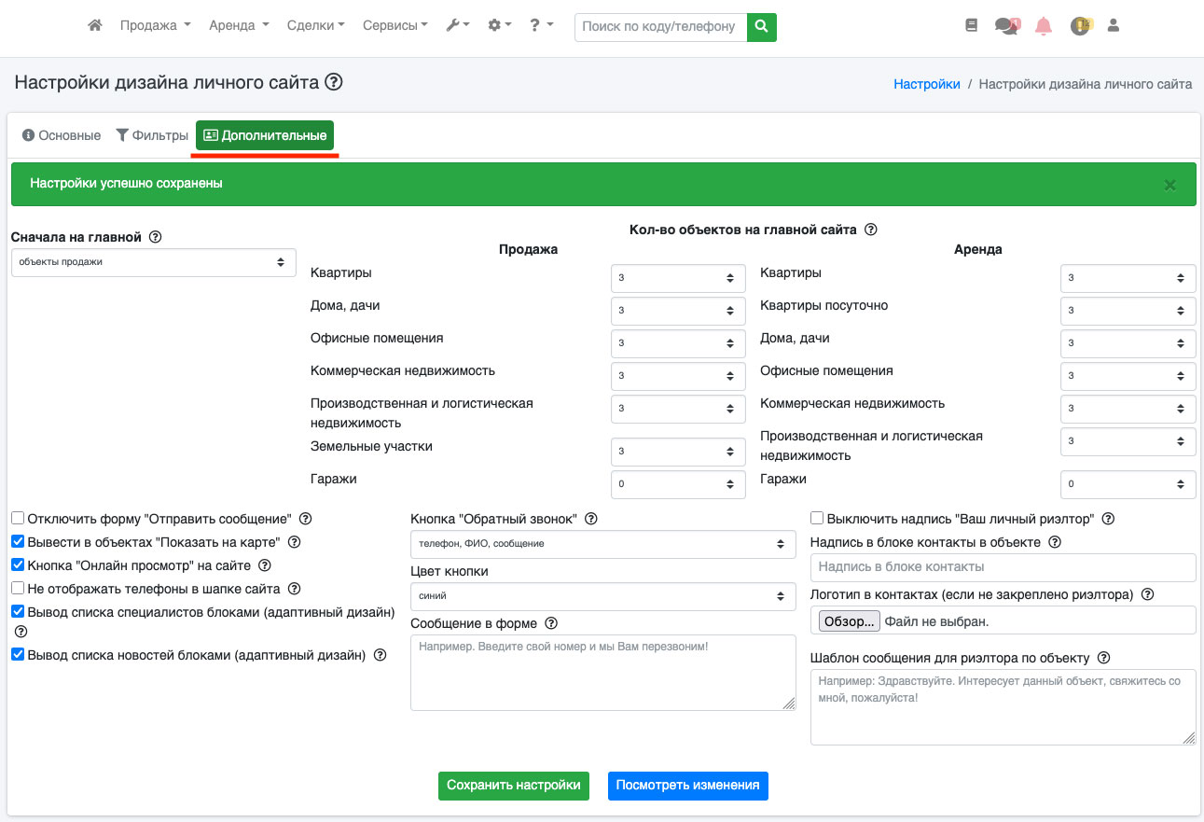This screenshot has height=822, width=1204.
Task: Open sale "Дома, дачи" count dropdown
Action: tap(678, 311)
